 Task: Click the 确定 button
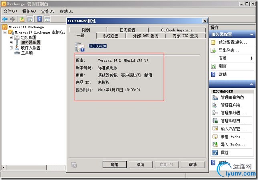(115, 164)
